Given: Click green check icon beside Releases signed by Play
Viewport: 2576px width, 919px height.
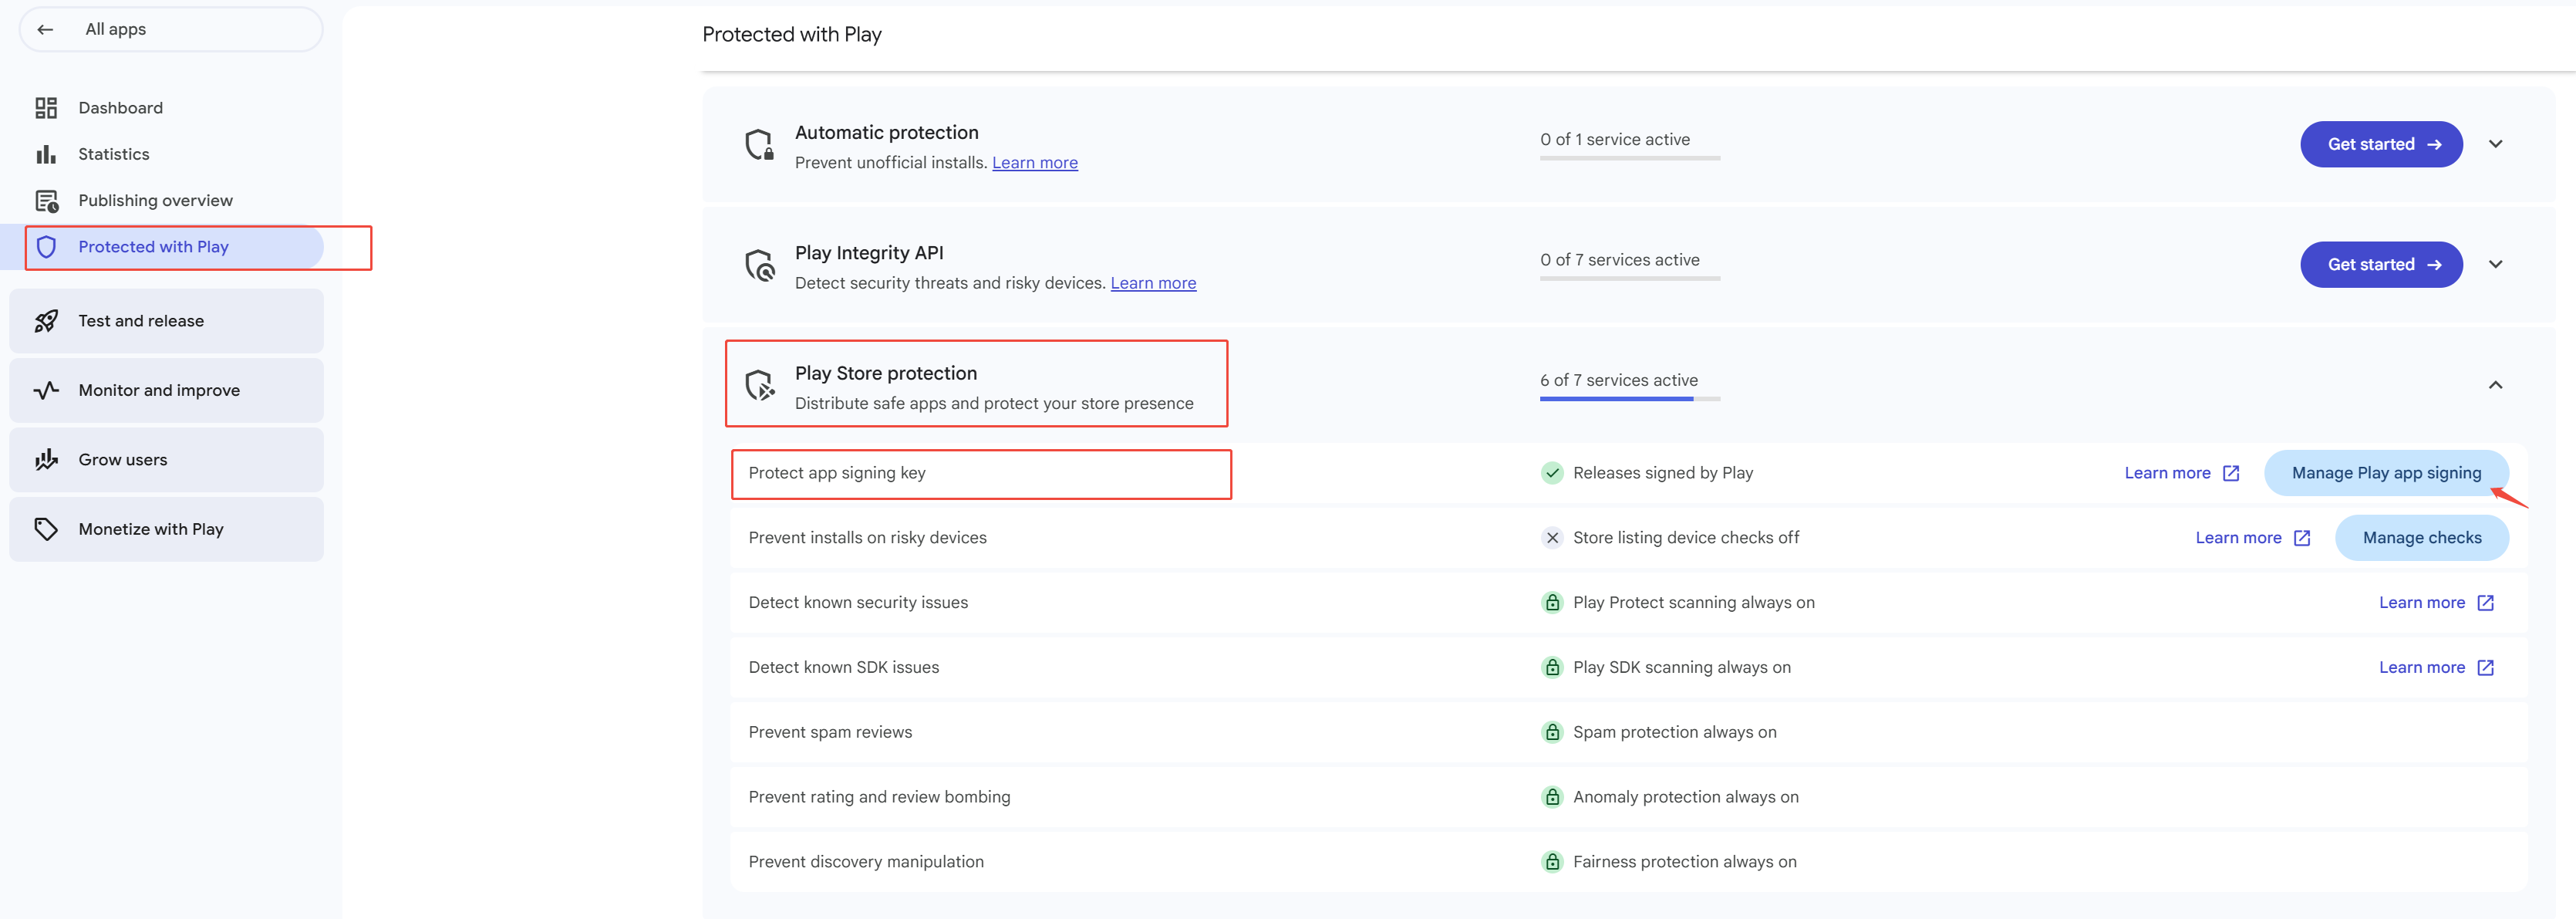Looking at the screenshot, I should click(x=1552, y=473).
